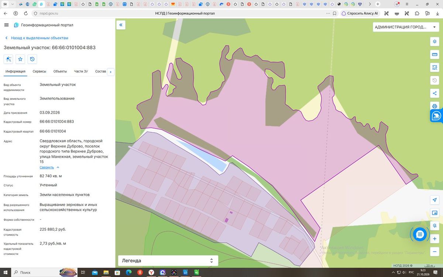The height and width of the screenshot is (277, 443).
Task: Click Назад к выделенным объектам link
Action: pyautogui.click(x=40, y=38)
